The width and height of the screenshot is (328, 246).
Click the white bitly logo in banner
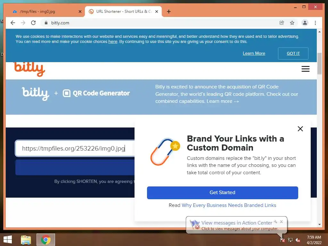(36, 94)
